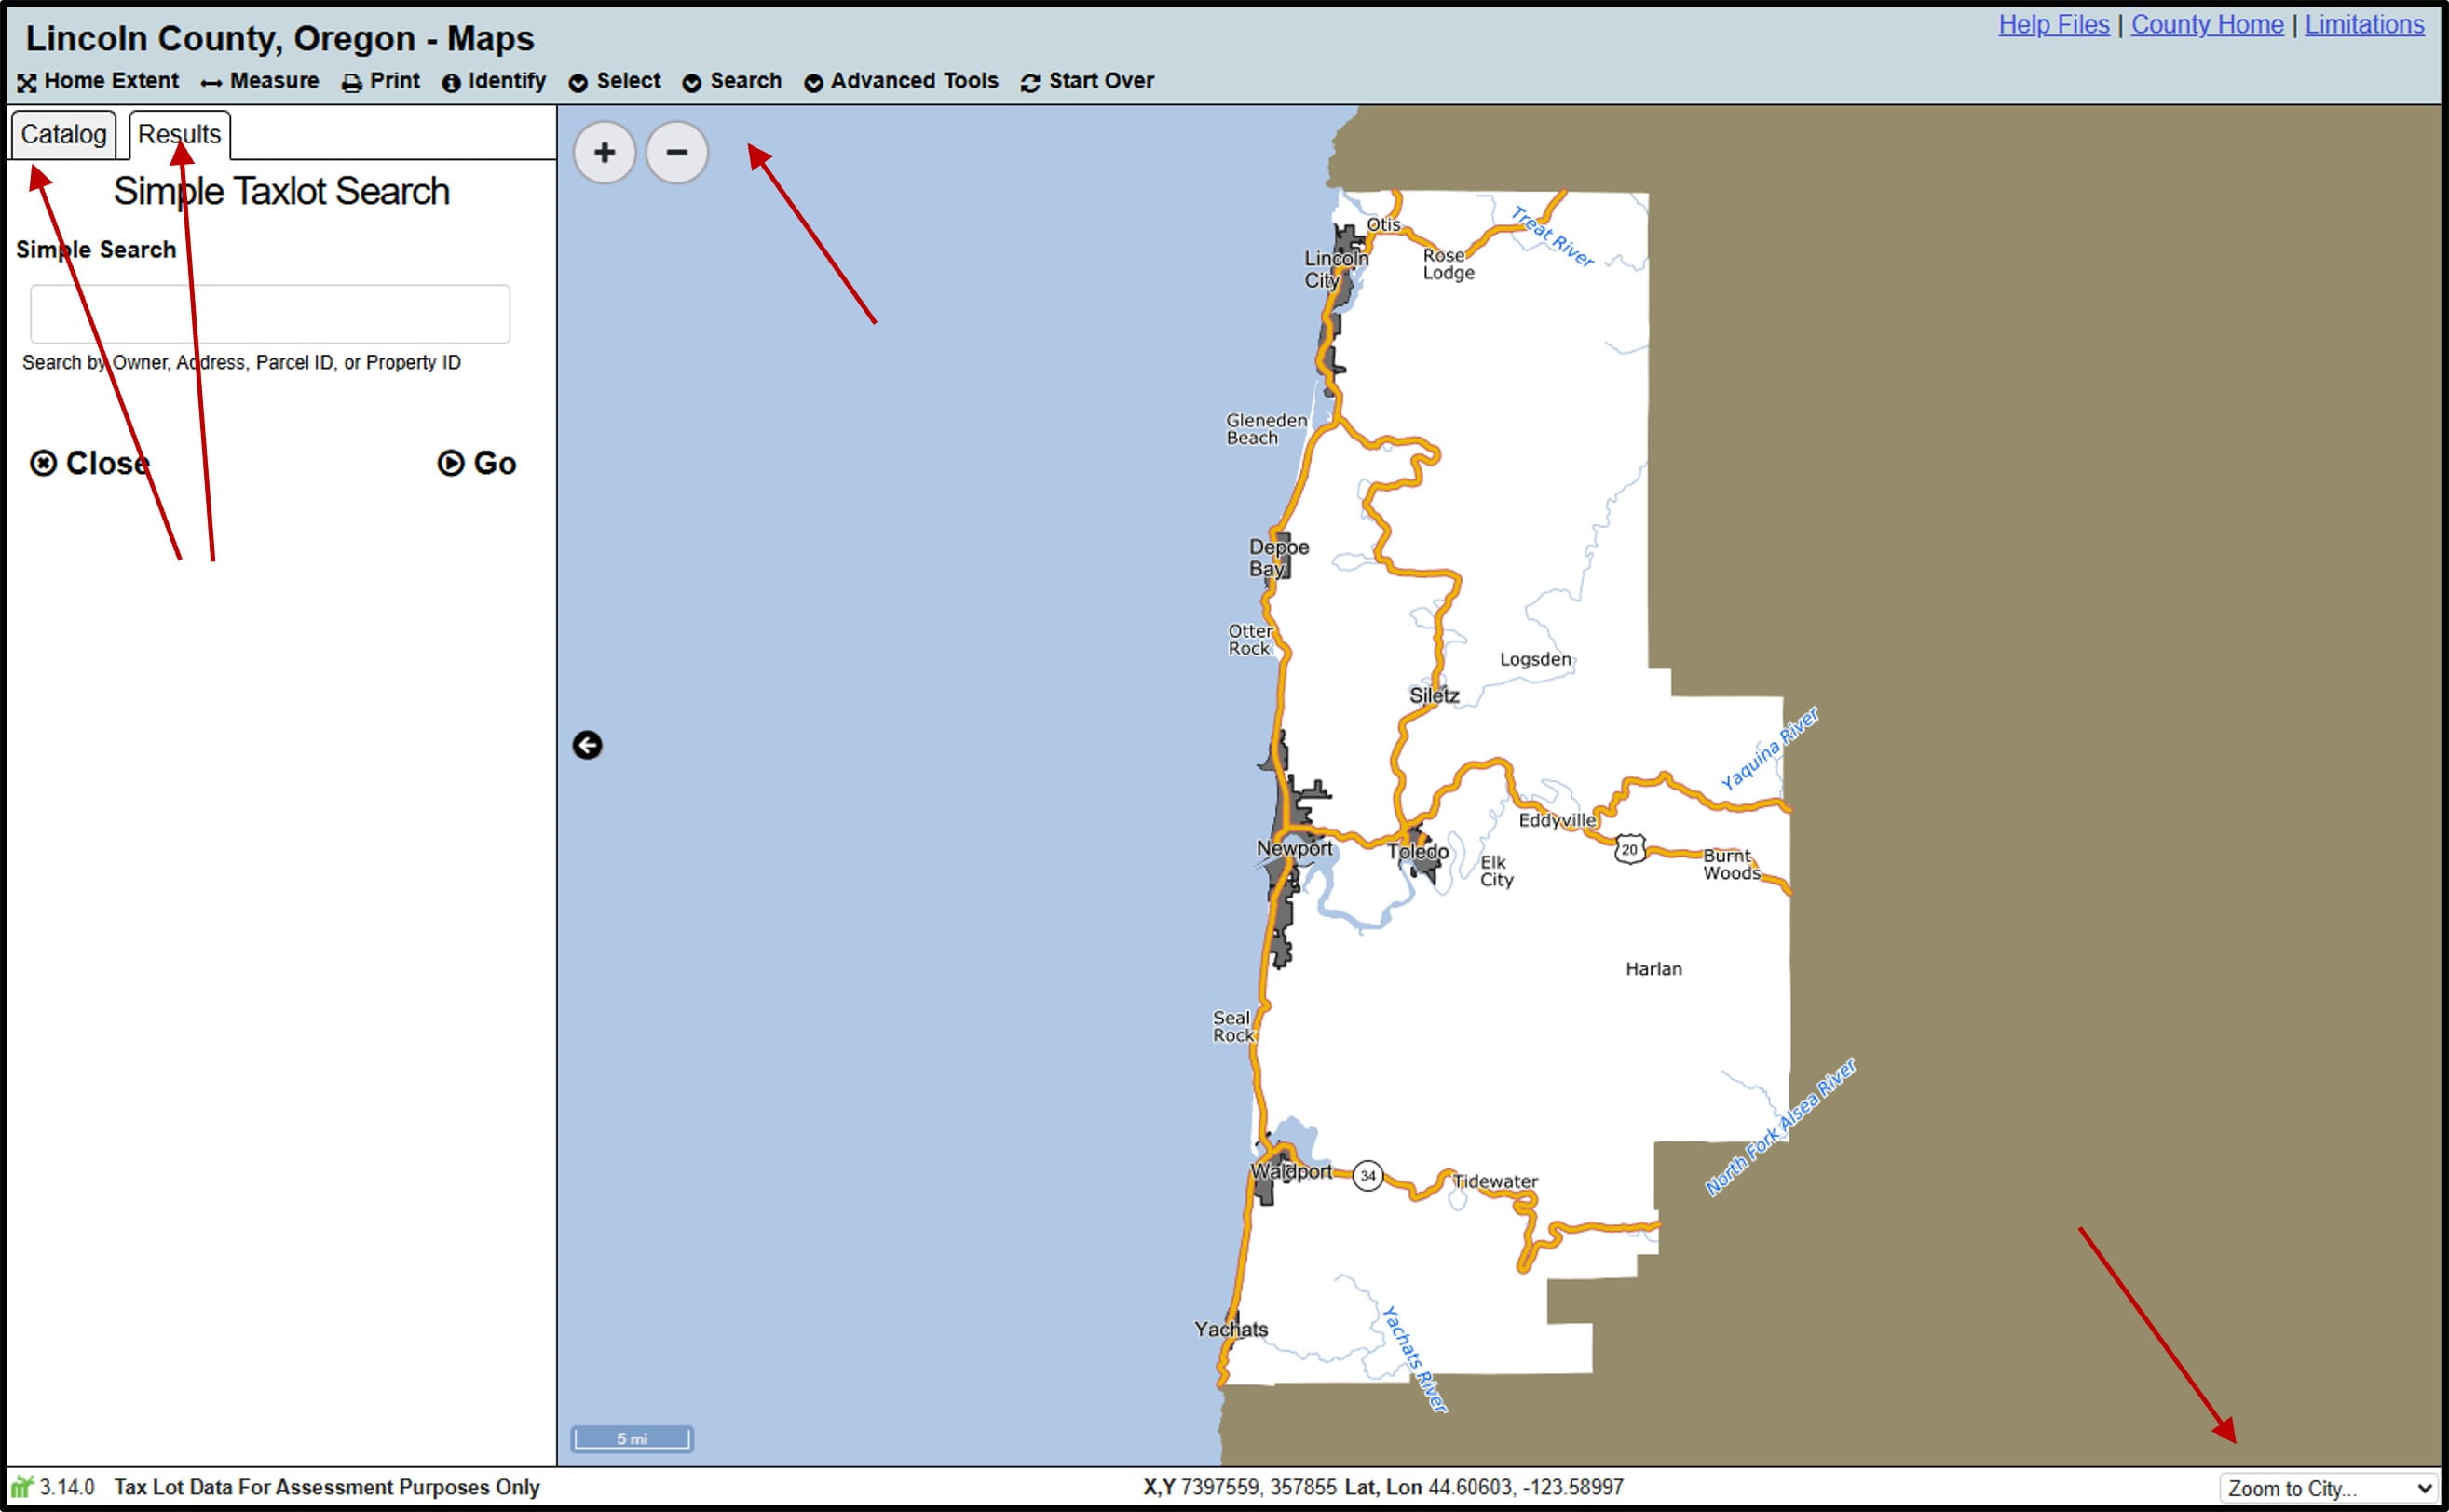Open the County Home link

point(2207,24)
